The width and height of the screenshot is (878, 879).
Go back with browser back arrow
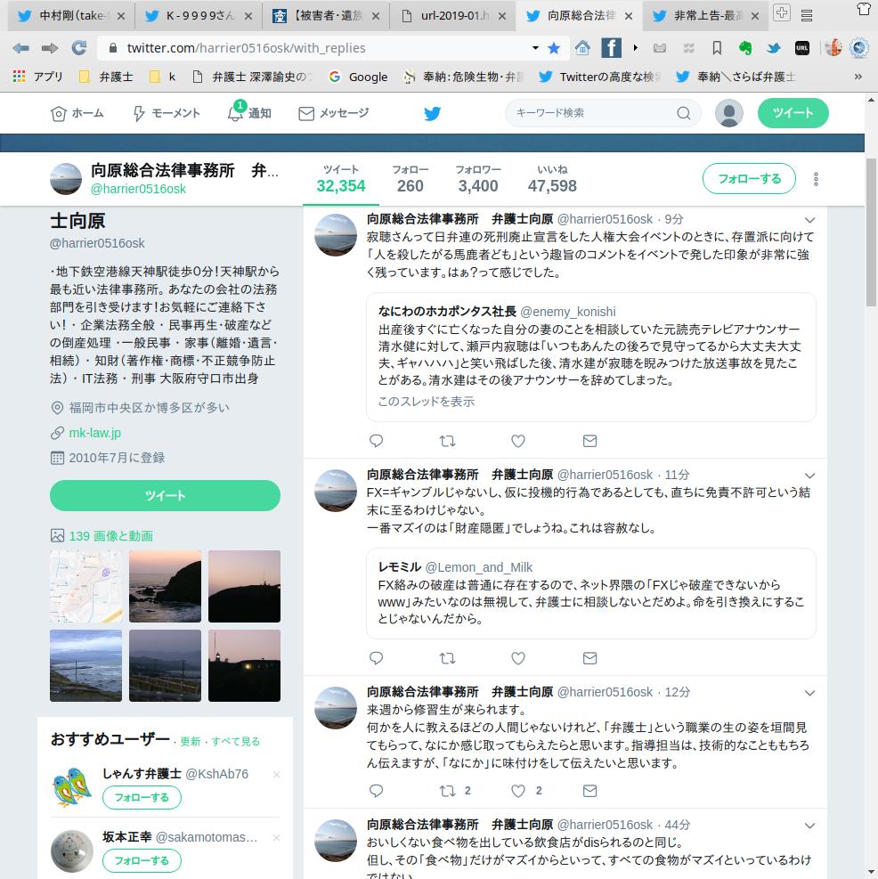point(20,48)
